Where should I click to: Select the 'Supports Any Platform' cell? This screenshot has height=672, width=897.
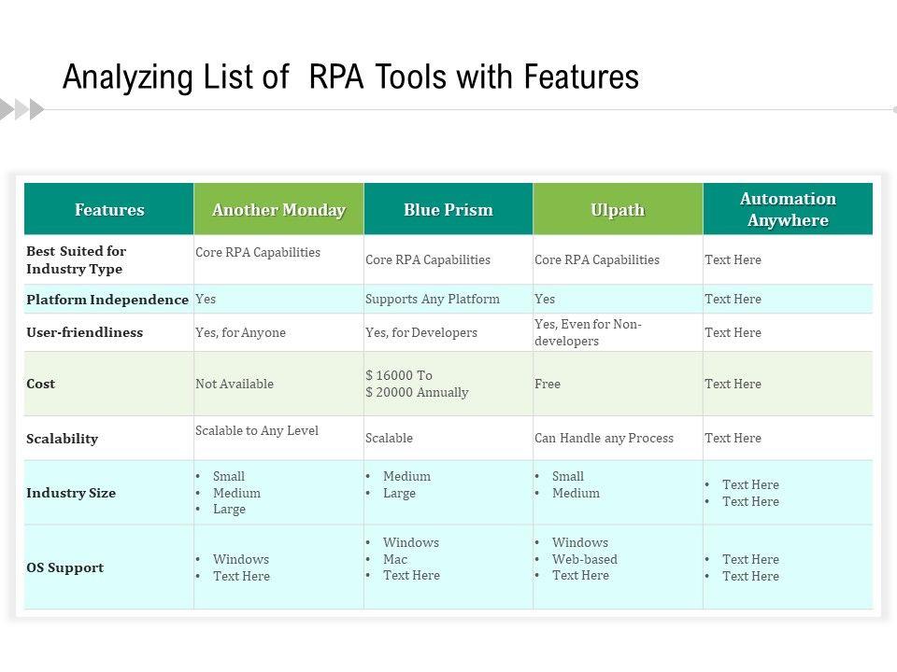[432, 300]
